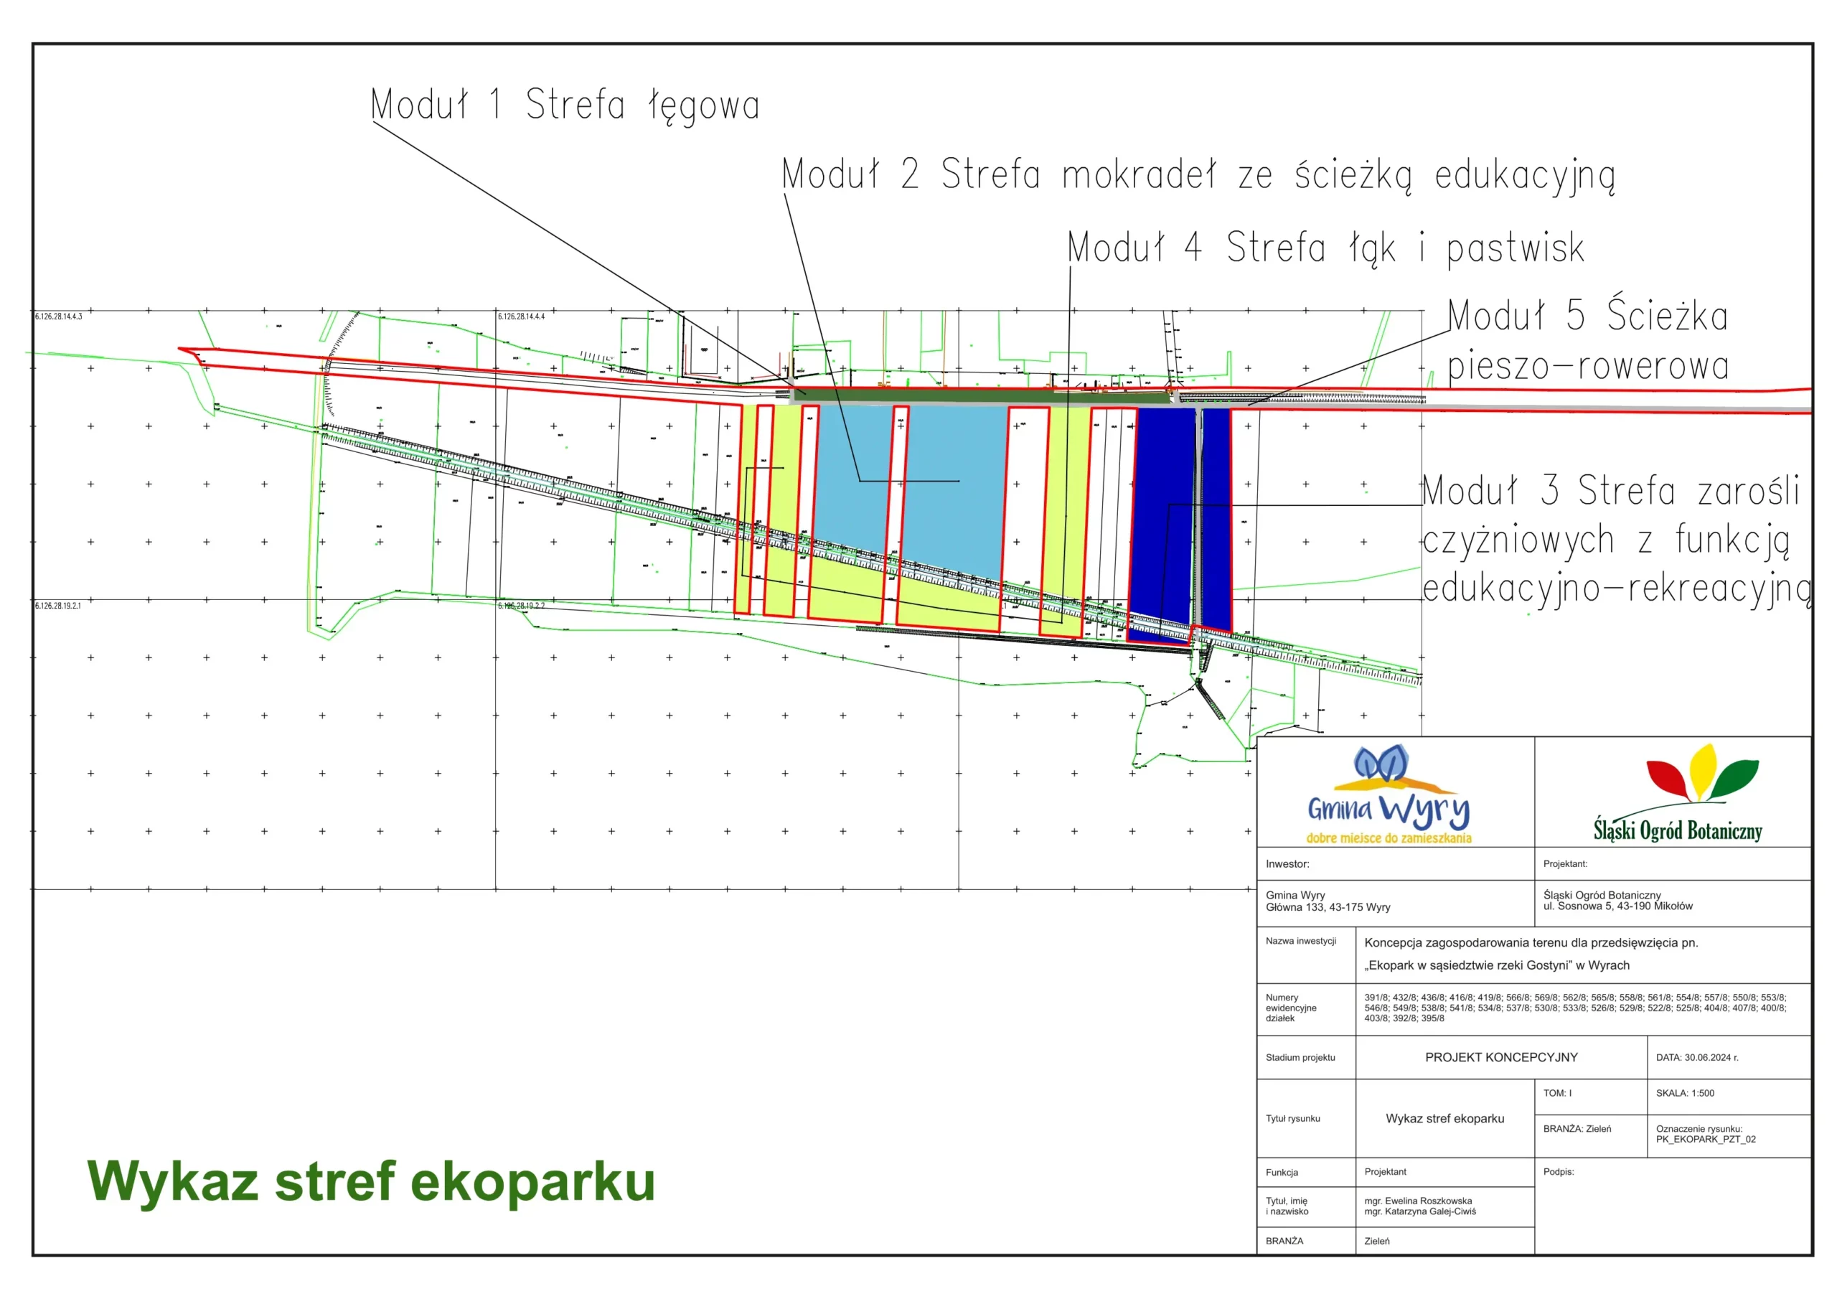Click the Gmina Wyry investor address text
1837x1299 pixels.
pyautogui.click(x=1328, y=901)
